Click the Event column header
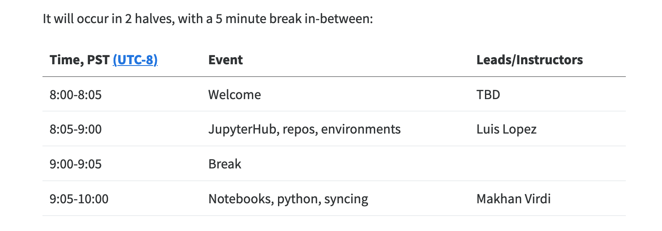Image resolution: width=662 pixels, height=231 pixels. tap(225, 60)
